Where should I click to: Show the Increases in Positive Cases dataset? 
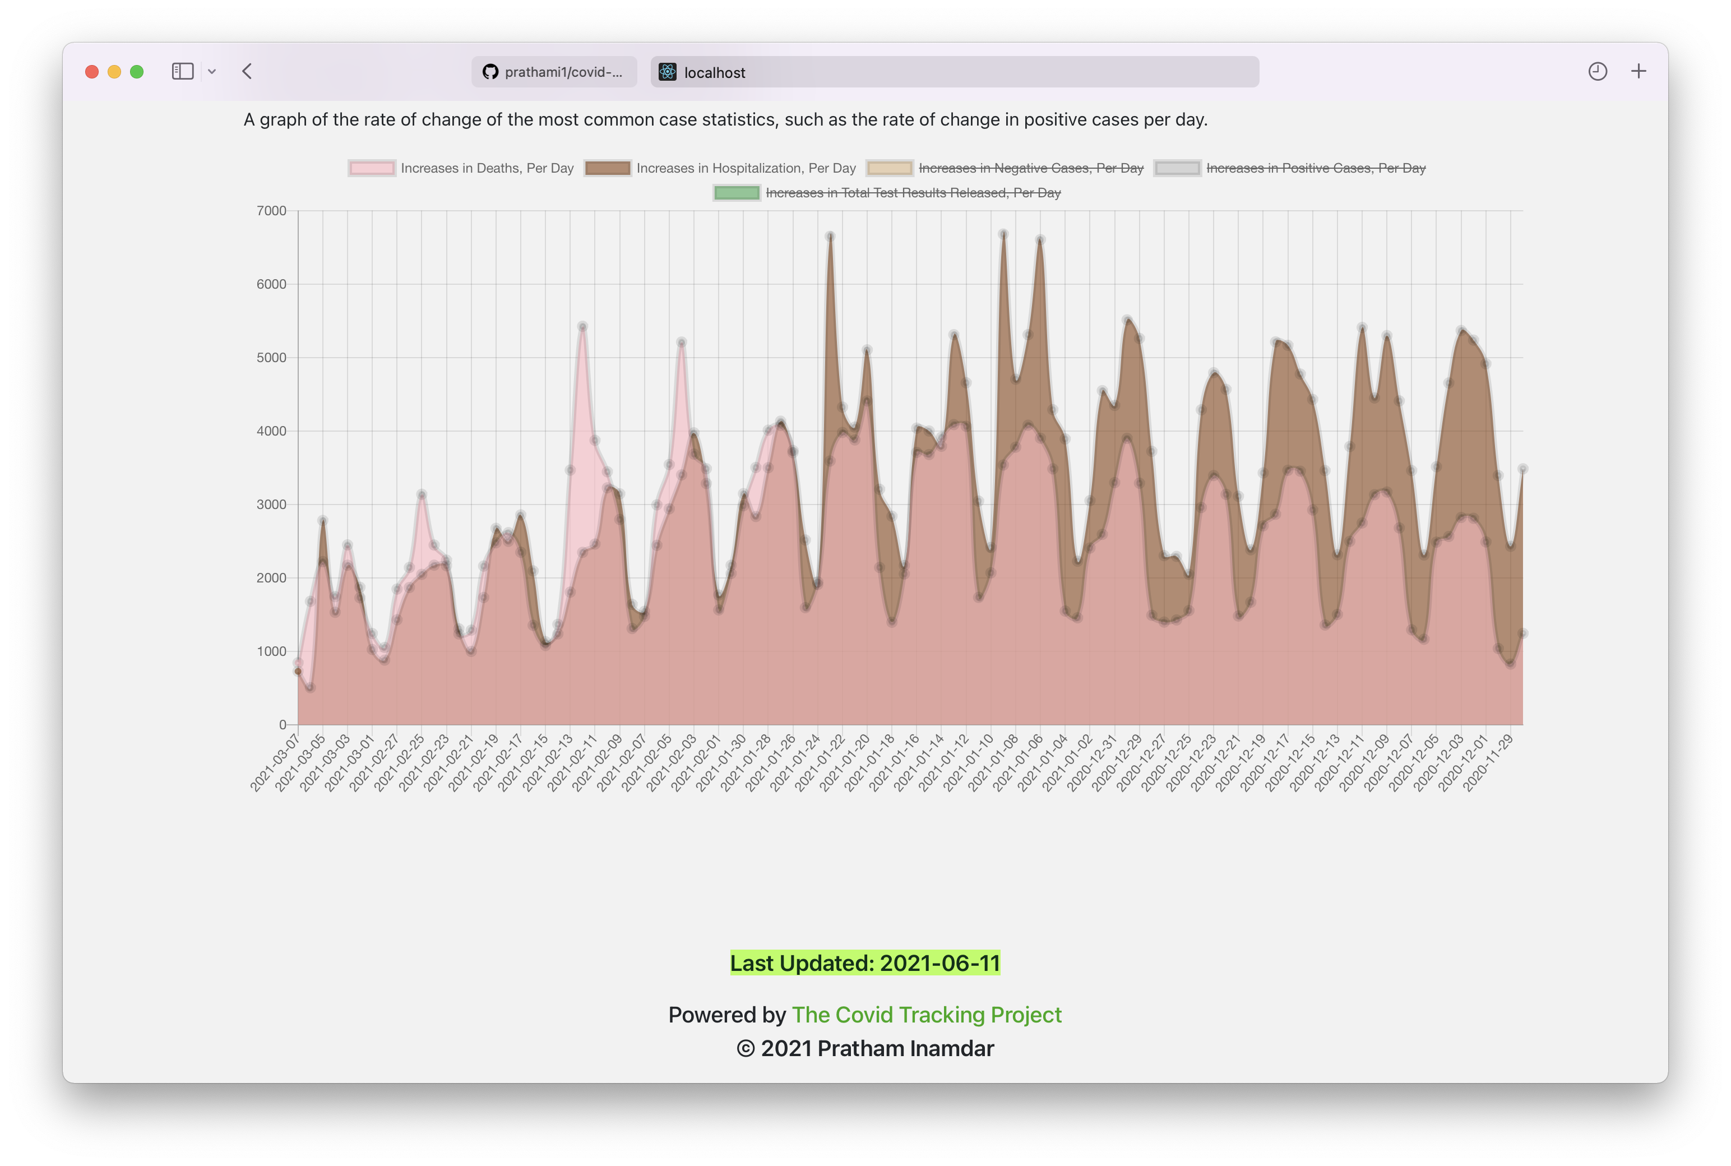click(x=1316, y=168)
